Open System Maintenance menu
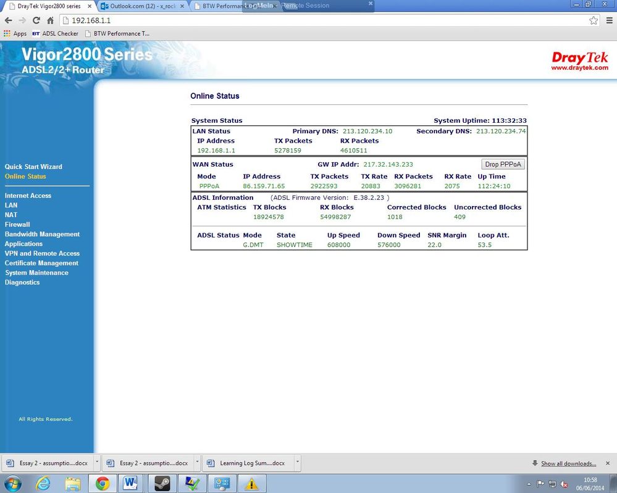 [x=36, y=273]
